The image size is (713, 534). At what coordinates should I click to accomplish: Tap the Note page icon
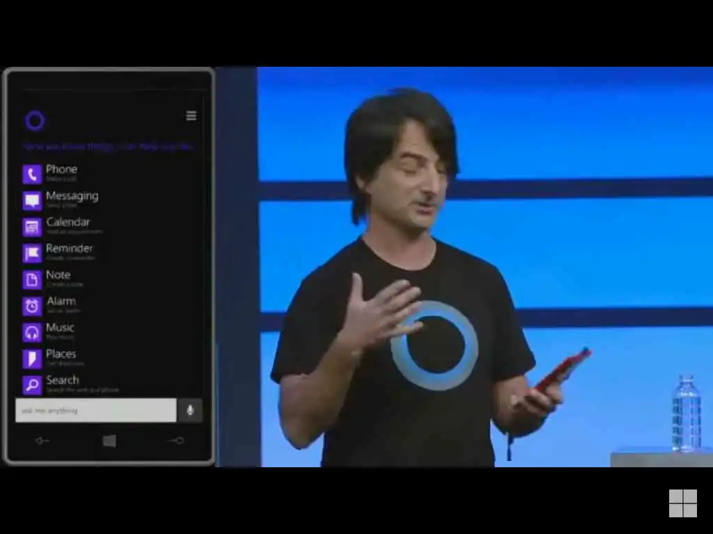pyautogui.click(x=32, y=280)
